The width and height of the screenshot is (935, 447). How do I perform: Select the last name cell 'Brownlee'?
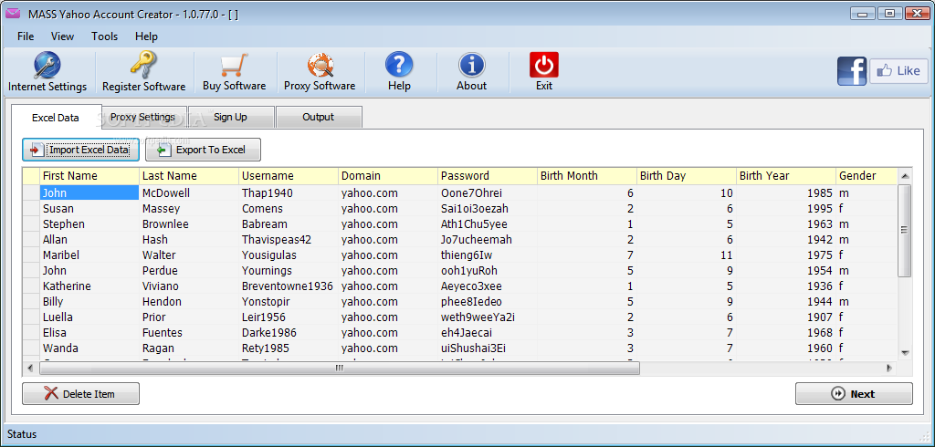[x=189, y=224]
